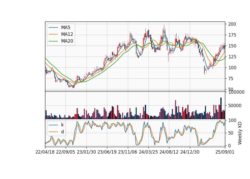Click the 125 price axis label

[x=232, y=57]
